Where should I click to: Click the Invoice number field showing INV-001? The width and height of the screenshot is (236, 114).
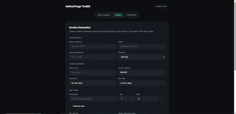(x=142, y=72)
